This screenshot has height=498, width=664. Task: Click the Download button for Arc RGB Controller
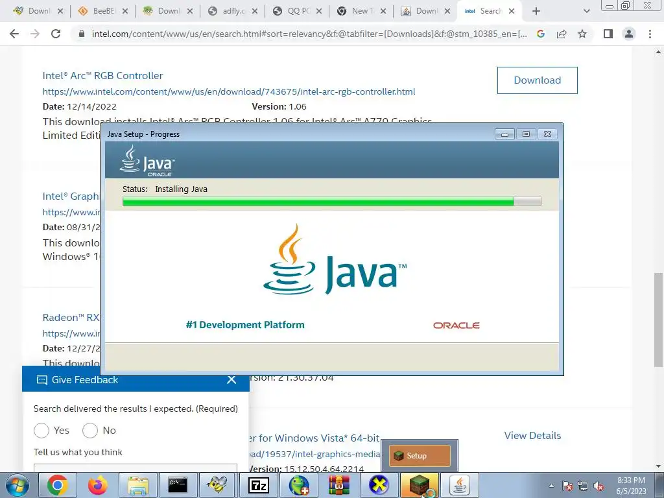[538, 80]
